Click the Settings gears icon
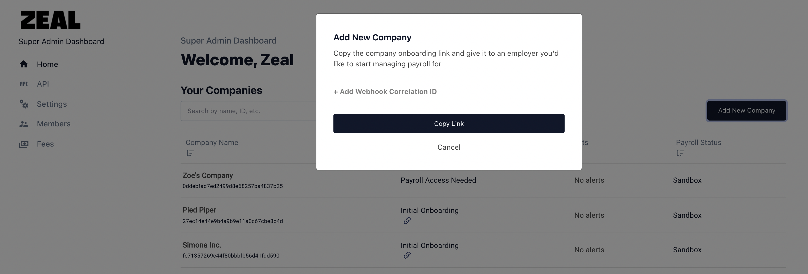The height and width of the screenshot is (274, 808). coord(24,104)
